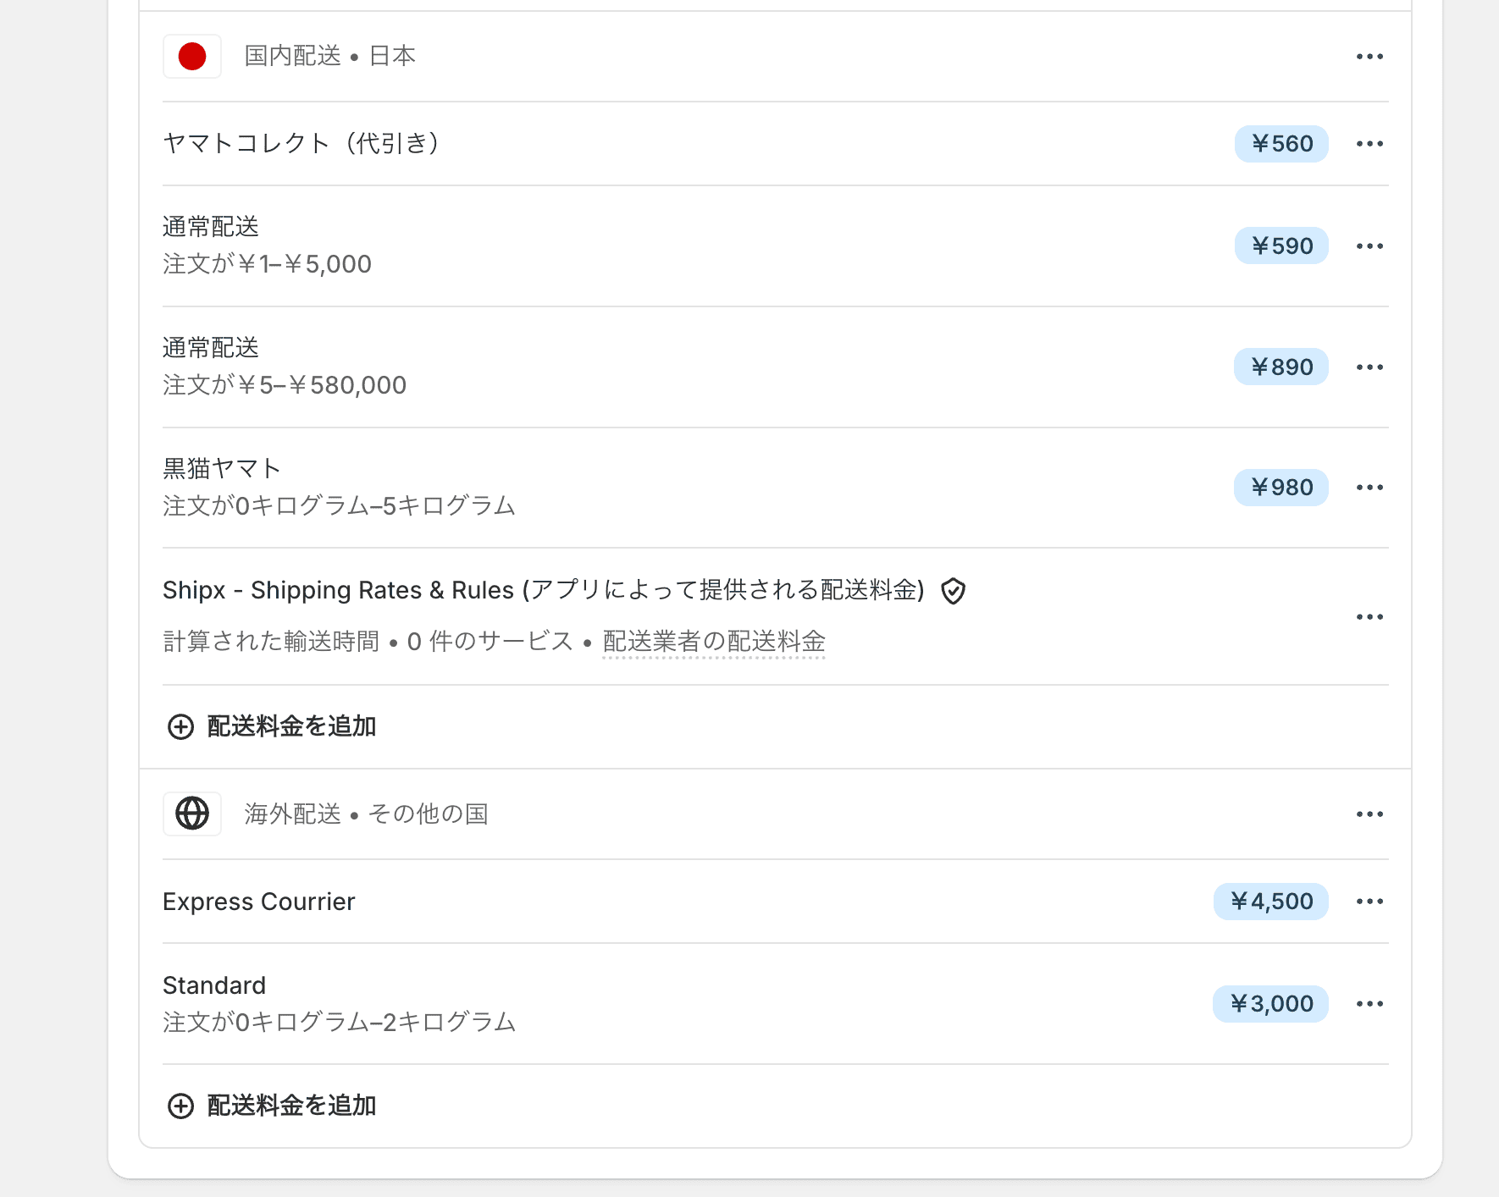Image resolution: width=1499 pixels, height=1197 pixels.
Task: Expand options for the Standard international rate
Action: pos(1369,1003)
